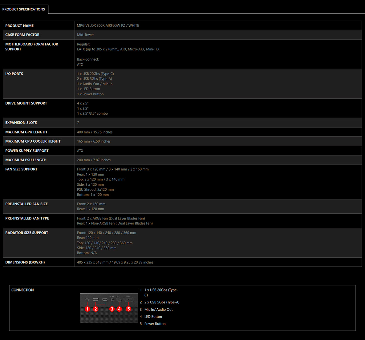Click '1 x Audio-Out / Mic-in' line
Image resolution: width=365 pixels, height=340 pixels.
[95, 84]
